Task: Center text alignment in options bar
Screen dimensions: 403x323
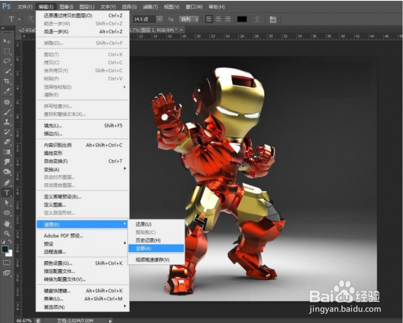Action: tap(218, 19)
